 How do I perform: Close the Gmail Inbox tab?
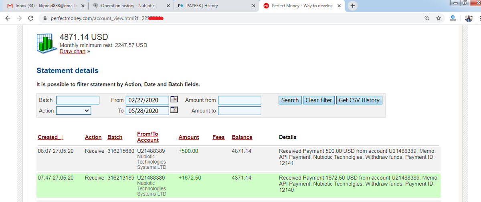(x=82, y=6)
